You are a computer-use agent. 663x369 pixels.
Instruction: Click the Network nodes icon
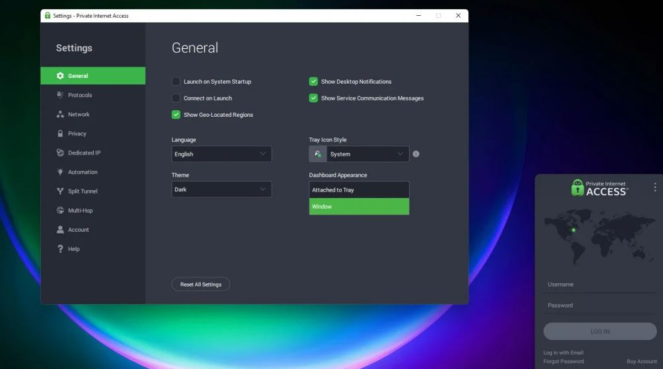pos(60,114)
